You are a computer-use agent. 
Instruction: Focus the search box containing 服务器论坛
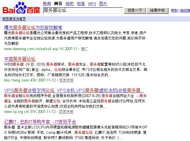(83, 11)
